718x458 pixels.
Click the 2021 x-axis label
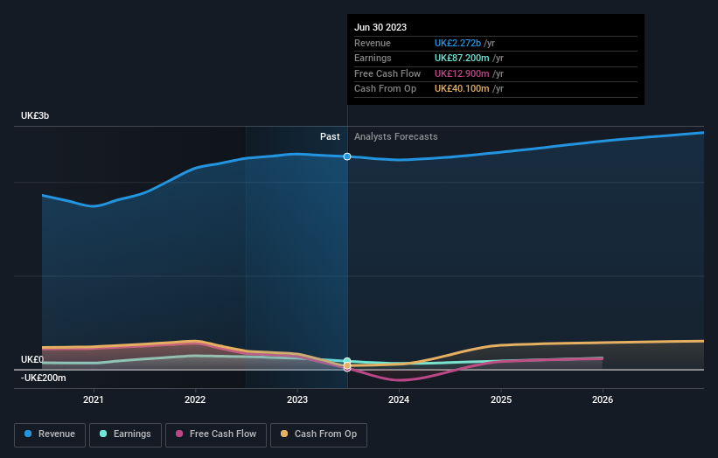coord(94,399)
